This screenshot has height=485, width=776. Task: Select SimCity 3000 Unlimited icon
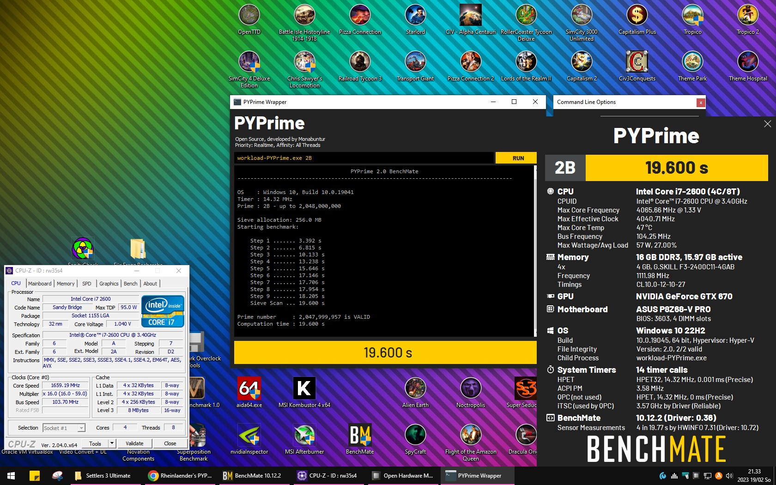582,23
